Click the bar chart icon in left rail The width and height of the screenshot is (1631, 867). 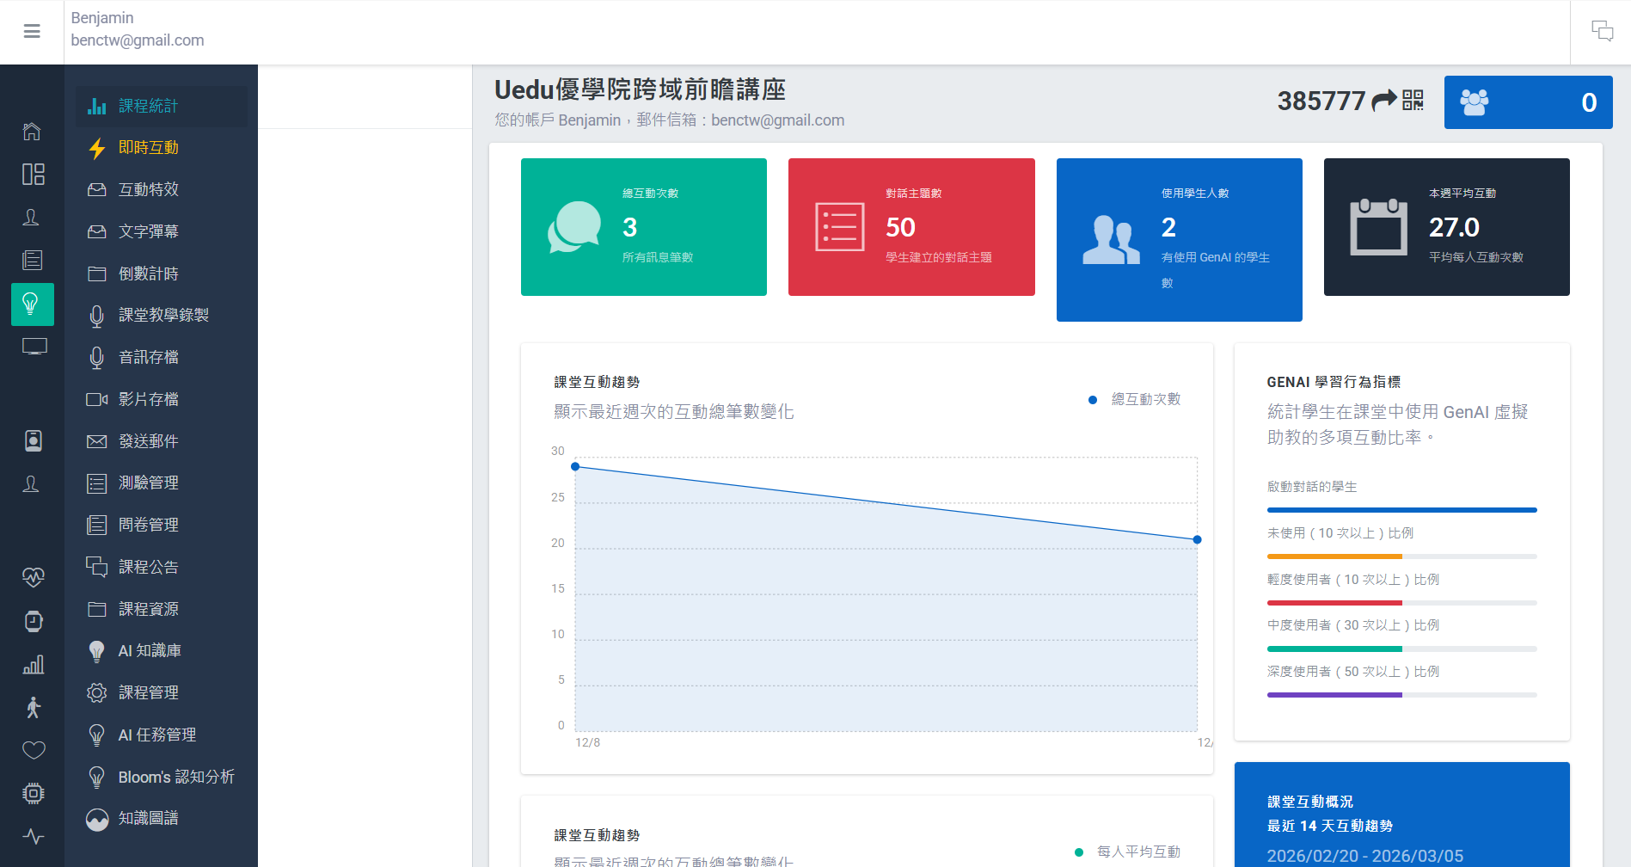tap(33, 664)
